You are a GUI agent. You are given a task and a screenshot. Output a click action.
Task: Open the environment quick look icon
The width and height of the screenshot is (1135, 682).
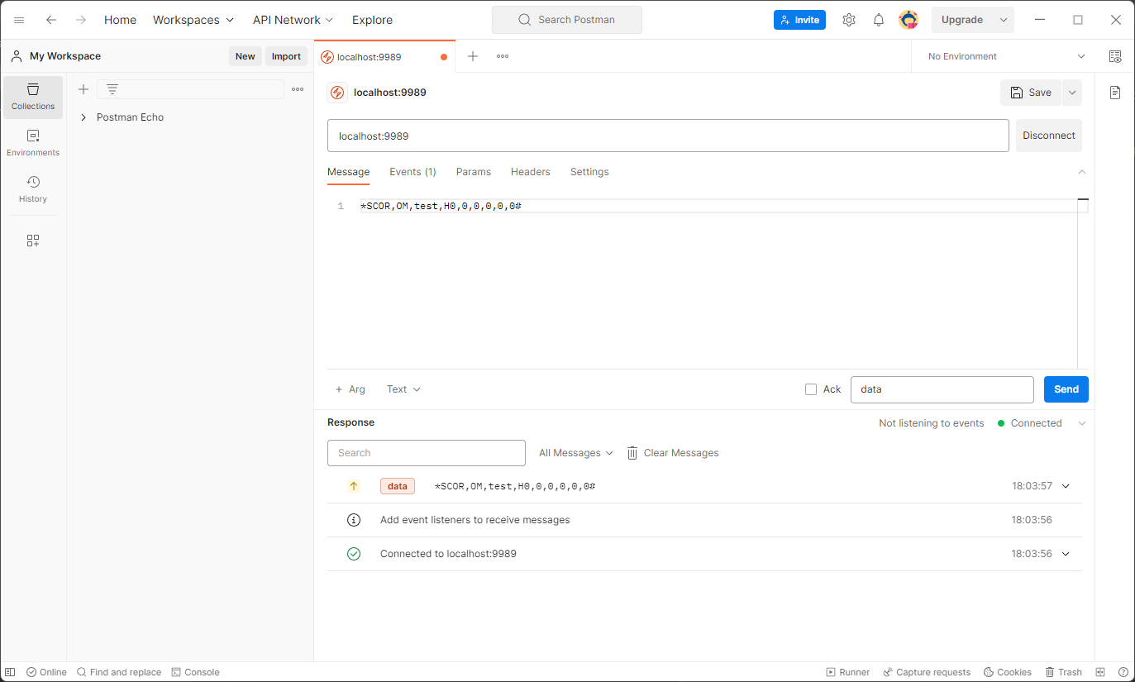[x=1115, y=56]
